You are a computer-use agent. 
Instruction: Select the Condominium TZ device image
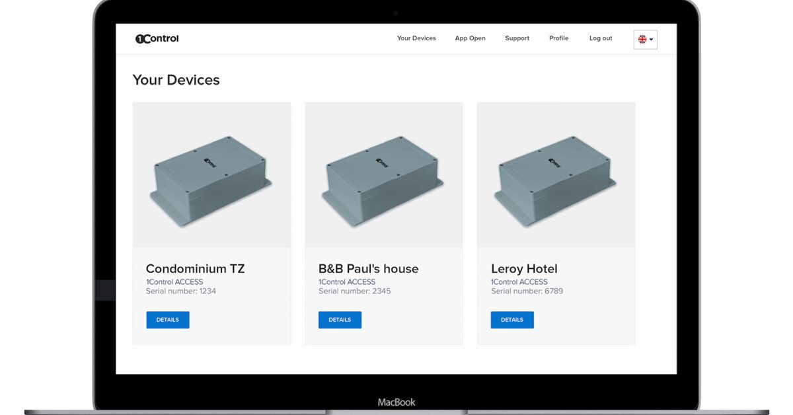pyautogui.click(x=211, y=175)
